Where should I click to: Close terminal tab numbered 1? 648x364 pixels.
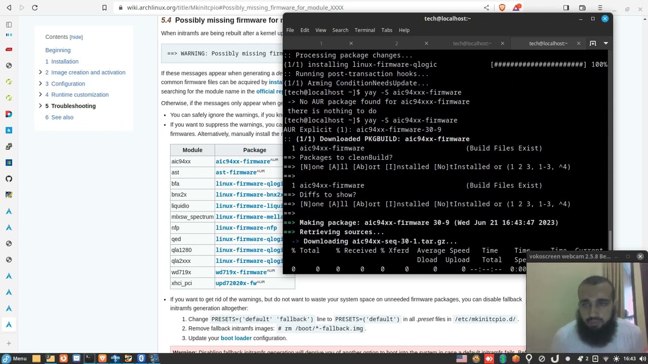pos(351,43)
